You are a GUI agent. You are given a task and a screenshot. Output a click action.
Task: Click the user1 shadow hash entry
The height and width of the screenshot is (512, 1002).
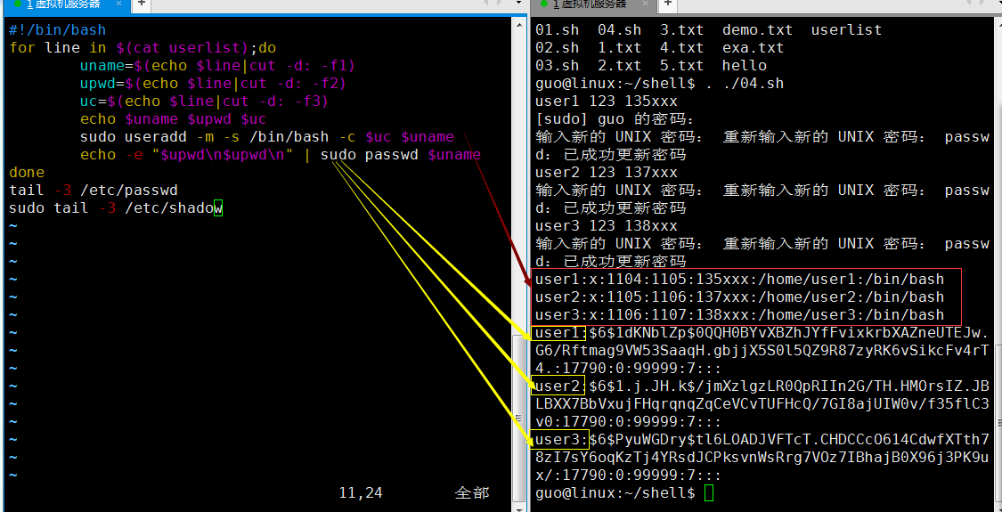click(762, 350)
